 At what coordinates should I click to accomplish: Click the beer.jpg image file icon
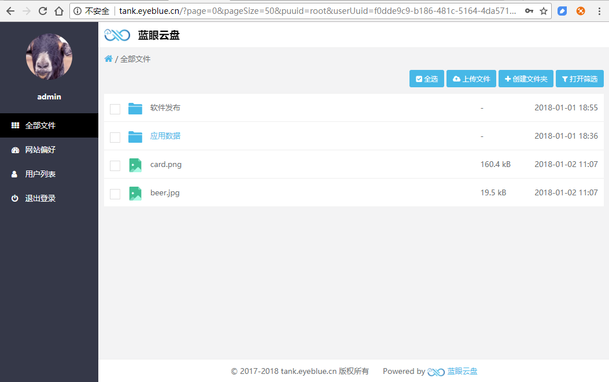click(135, 193)
